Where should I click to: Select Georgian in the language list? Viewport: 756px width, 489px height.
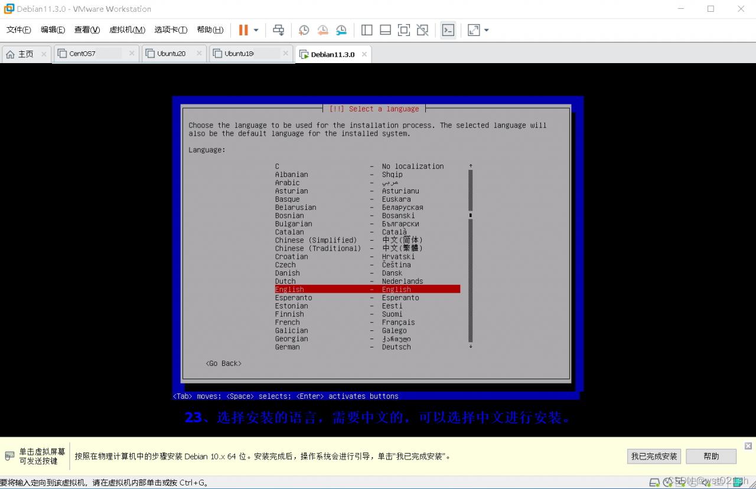[x=367, y=339]
